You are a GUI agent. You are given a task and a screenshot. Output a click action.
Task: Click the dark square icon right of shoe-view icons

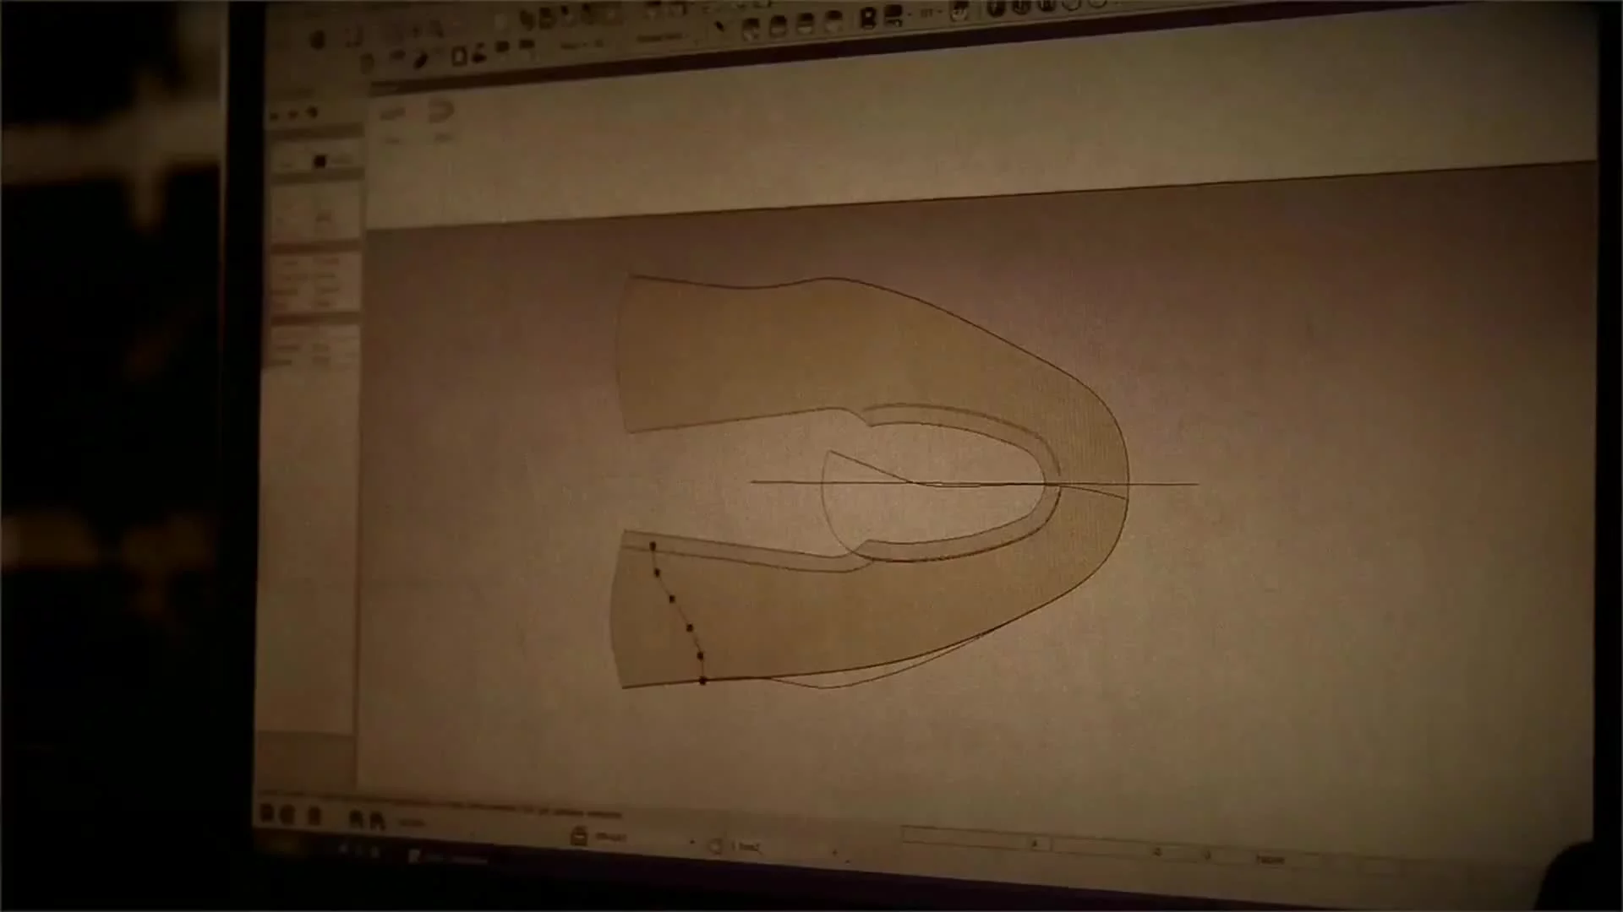[x=868, y=18]
